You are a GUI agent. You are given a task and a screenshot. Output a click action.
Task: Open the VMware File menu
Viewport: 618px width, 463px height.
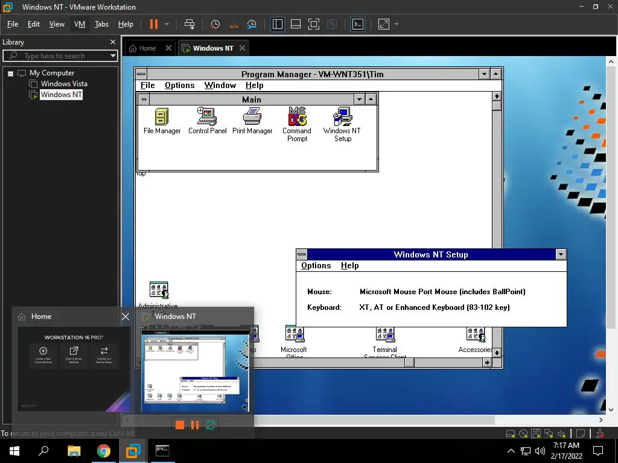(13, 24)
